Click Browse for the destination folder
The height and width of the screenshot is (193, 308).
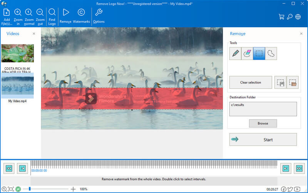263,123
